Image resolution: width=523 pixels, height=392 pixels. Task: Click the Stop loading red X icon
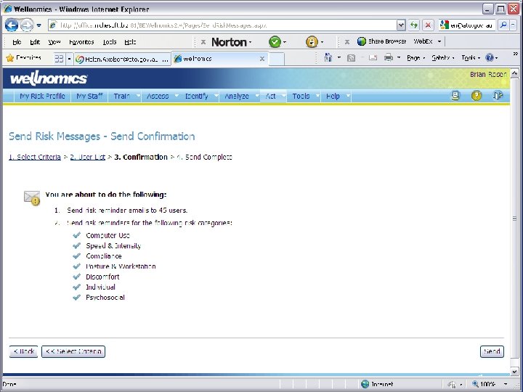point(428,25)
